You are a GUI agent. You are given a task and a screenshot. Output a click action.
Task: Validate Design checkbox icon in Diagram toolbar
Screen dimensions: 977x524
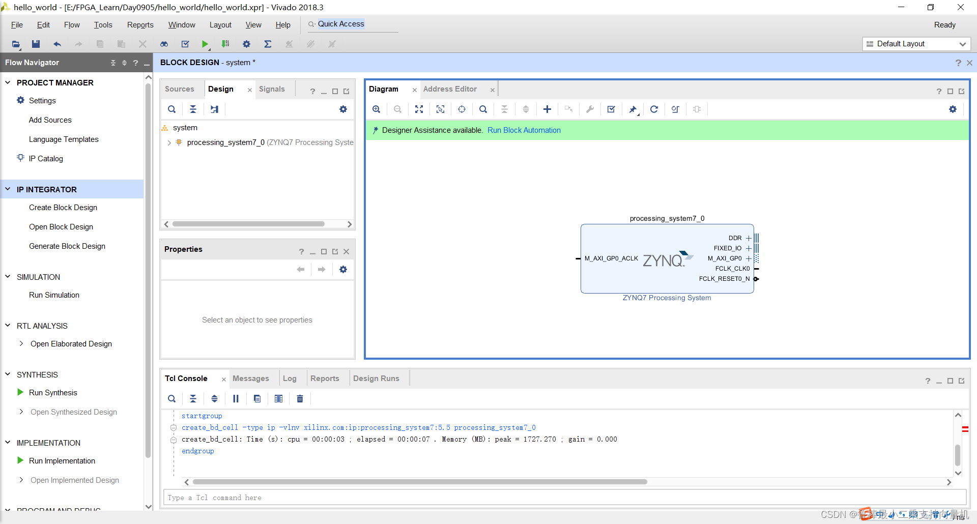pyautogui.click(x=611, y=109)
